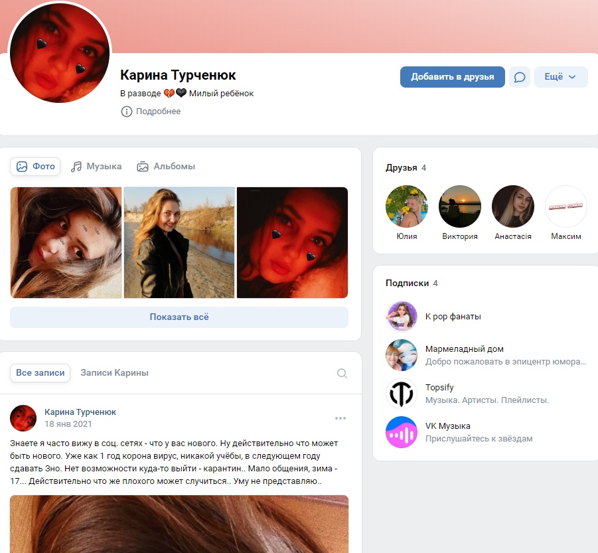Click the search icon in posts section
The width and height of the screenshot is (598, 553).
click(342, 373)
